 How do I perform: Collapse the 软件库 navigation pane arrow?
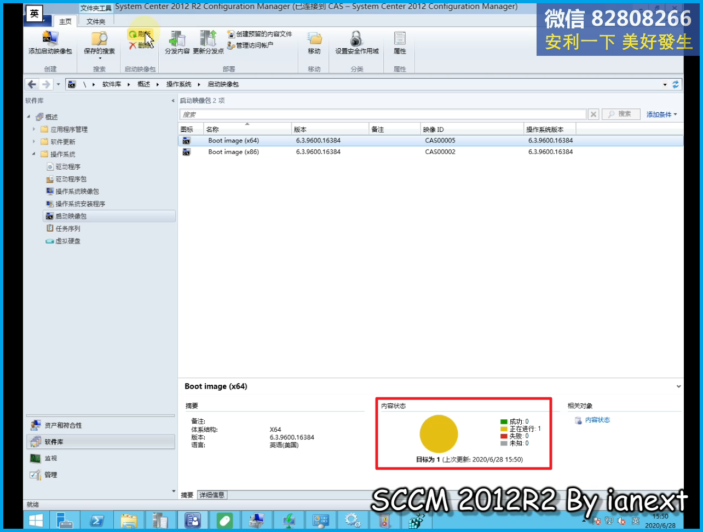(173, 101)
